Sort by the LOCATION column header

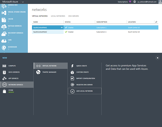(132, 22)
